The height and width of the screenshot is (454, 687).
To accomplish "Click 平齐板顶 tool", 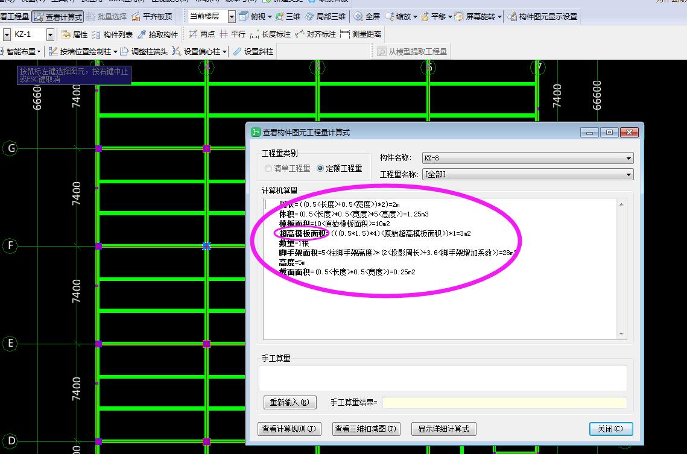I will tap(152, 17).
